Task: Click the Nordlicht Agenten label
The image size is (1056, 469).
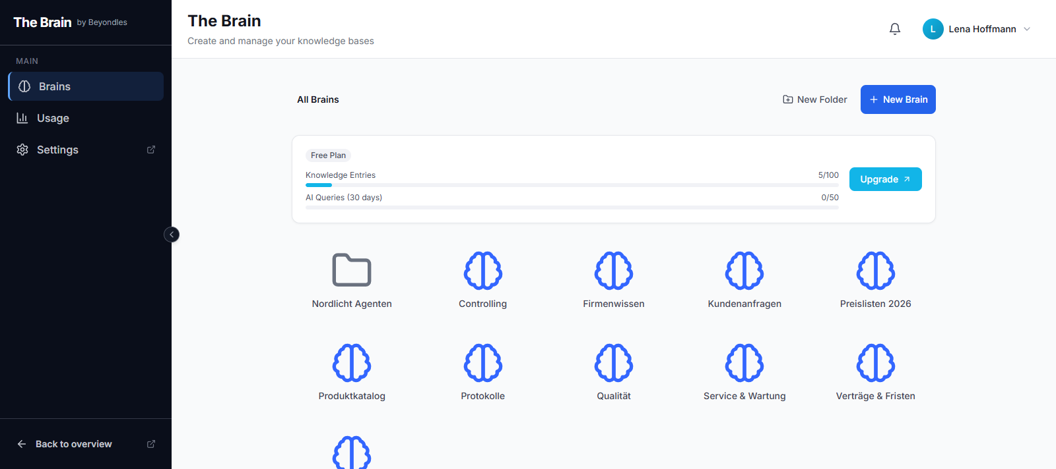Action: [352, 304]
